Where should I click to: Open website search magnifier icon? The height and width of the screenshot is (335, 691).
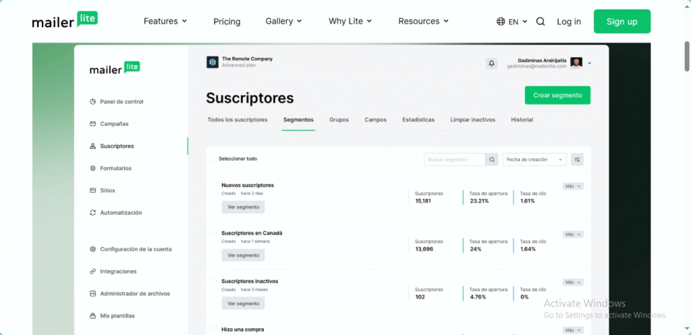[x=541, y=22]
